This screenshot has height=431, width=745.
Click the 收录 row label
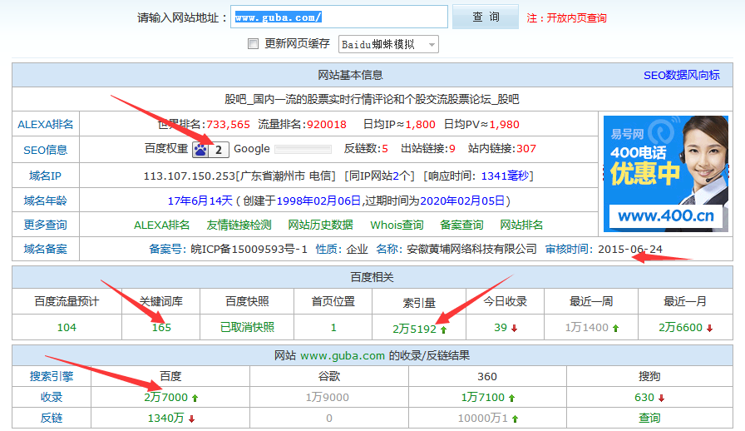point(52,397)
